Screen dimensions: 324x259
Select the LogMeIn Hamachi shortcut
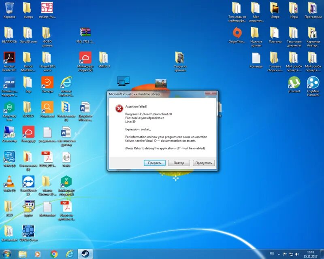coord(313,86)
